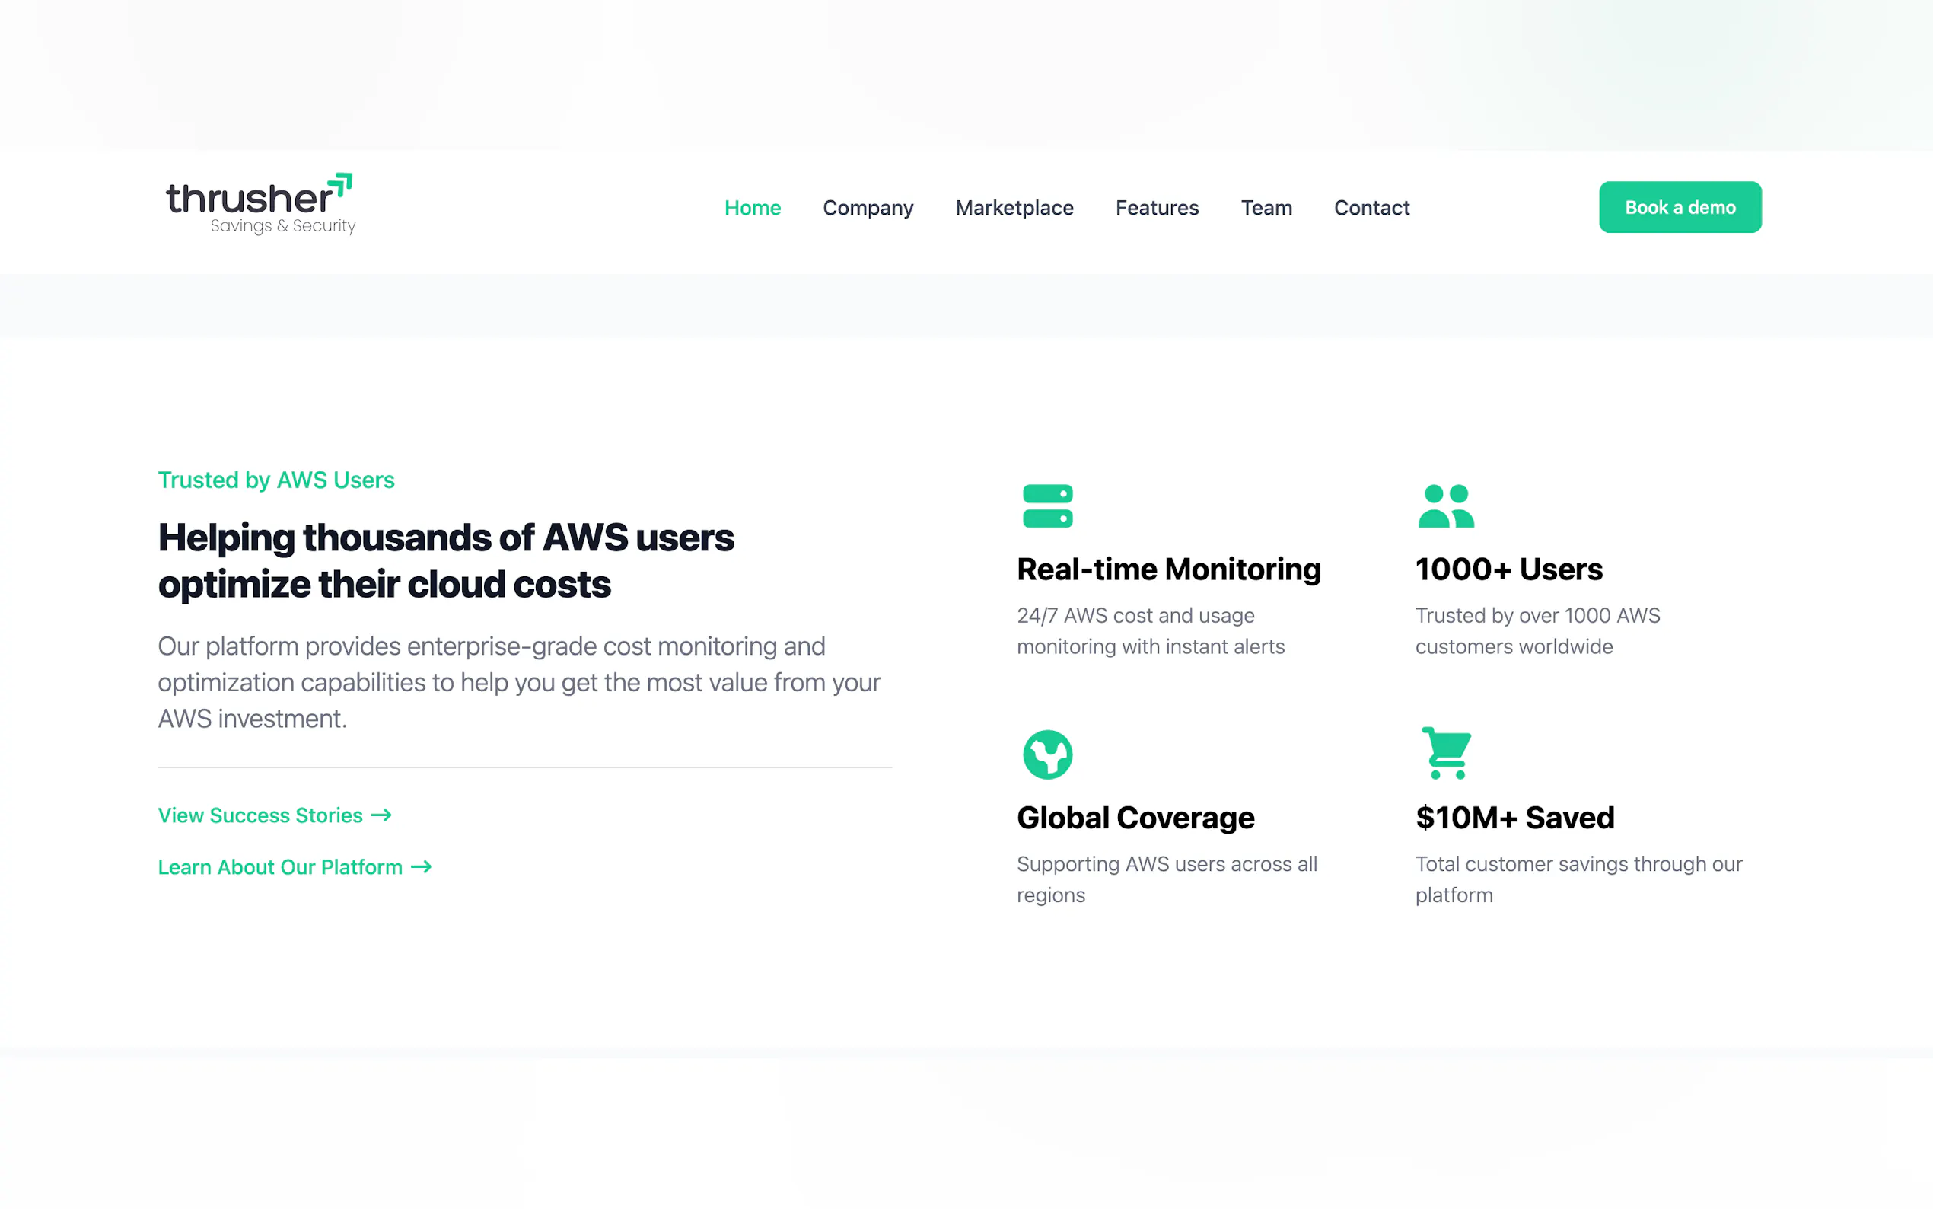Click the users icon above 1000+ Users

coord(1445,506)
